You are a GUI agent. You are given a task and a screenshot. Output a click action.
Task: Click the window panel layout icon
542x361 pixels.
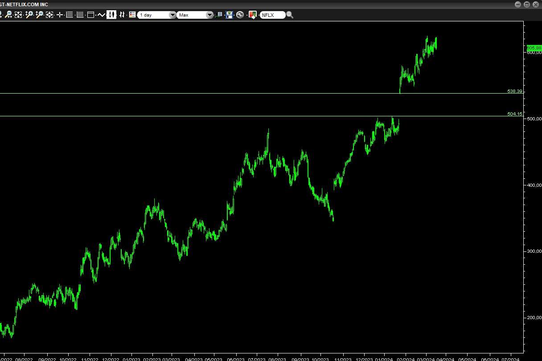click(91, 15)
